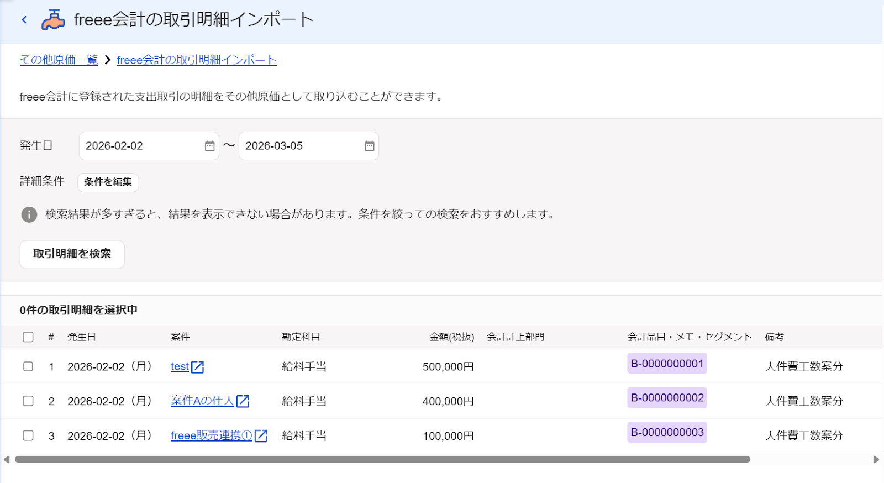Check the row 1 checkbox for test

click(x=28, y=366)
